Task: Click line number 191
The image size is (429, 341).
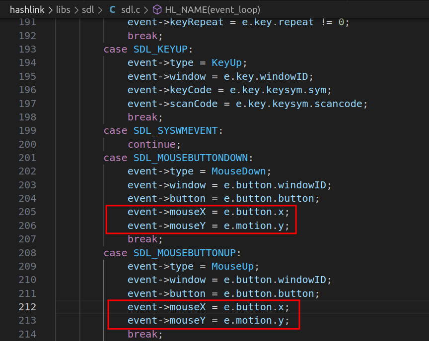Action: click(27, 22)
